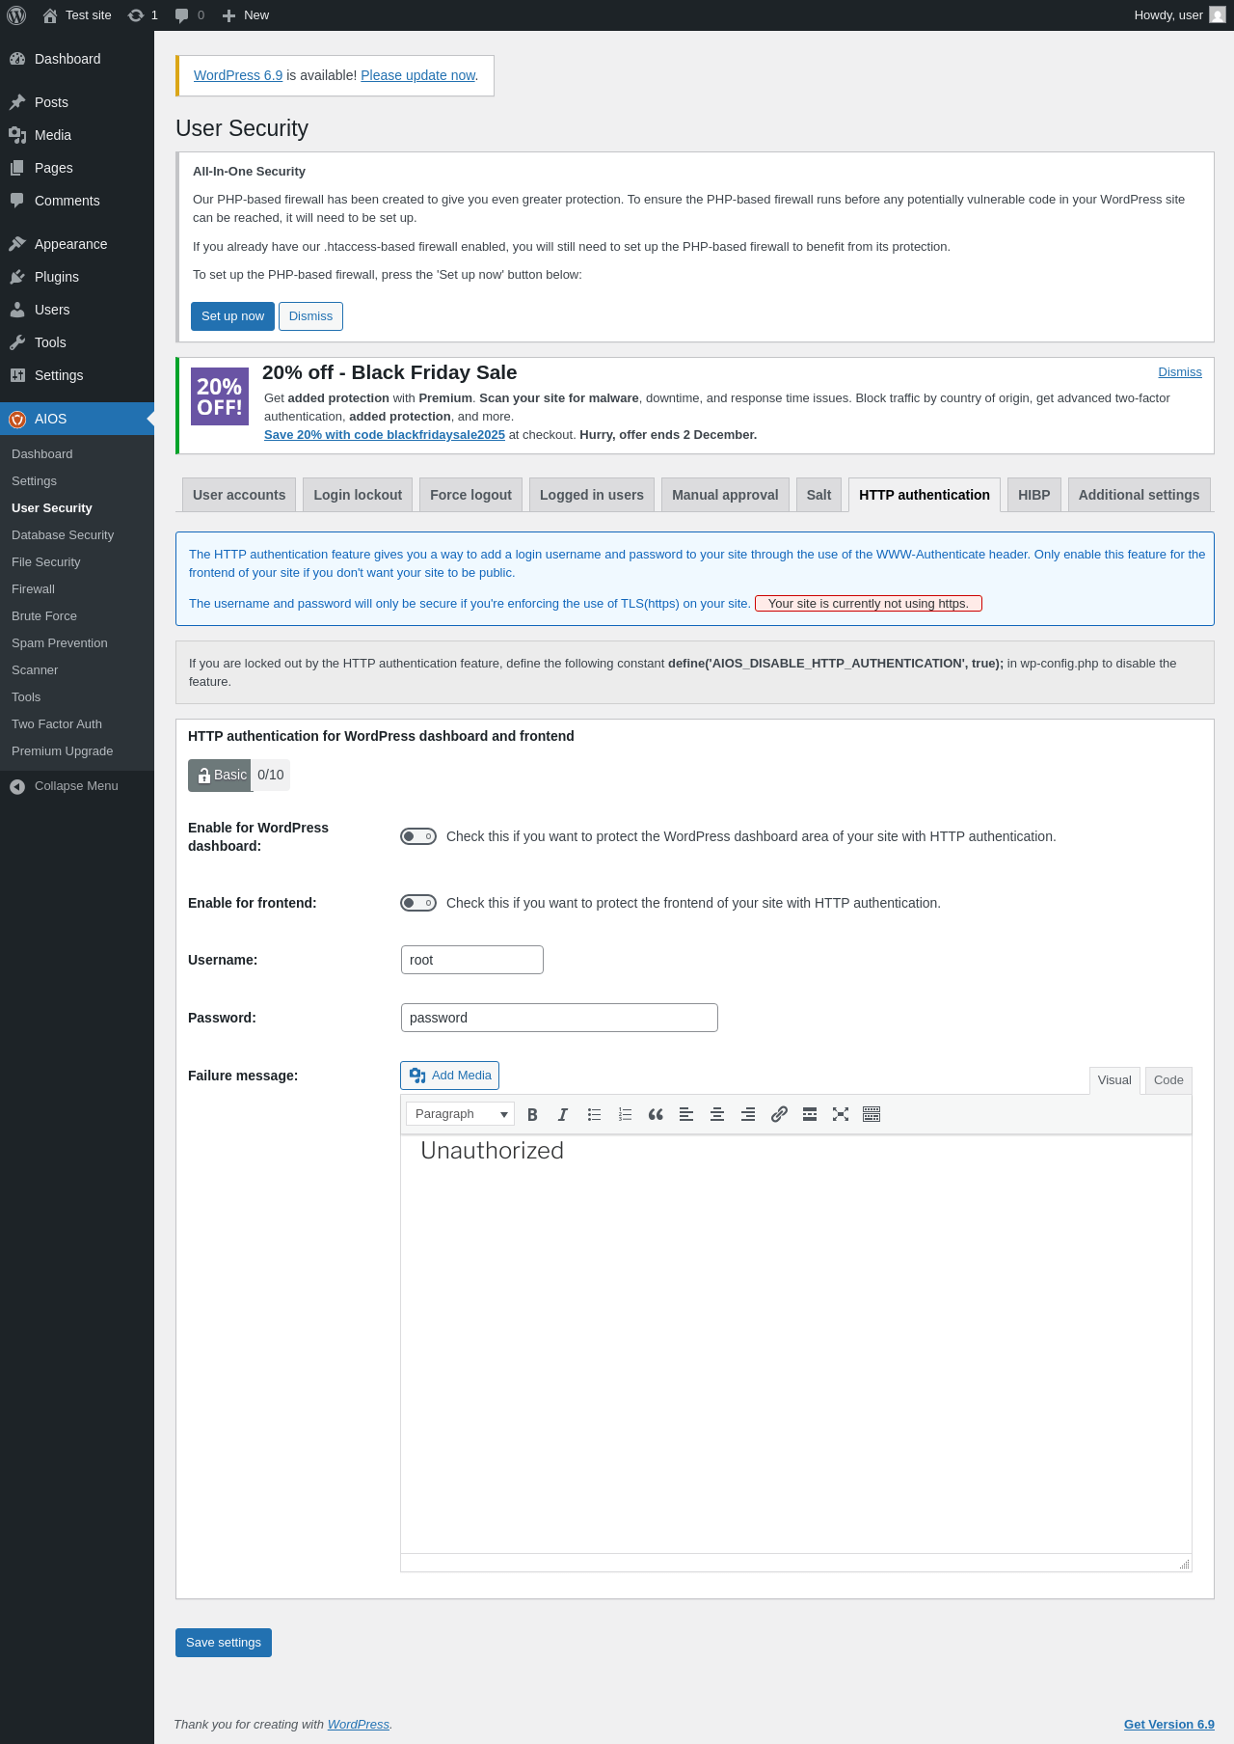The image size is (1234, 1744).
Task: Click the Please update now link
Action: pyautogui.click(x=418, y=75)
